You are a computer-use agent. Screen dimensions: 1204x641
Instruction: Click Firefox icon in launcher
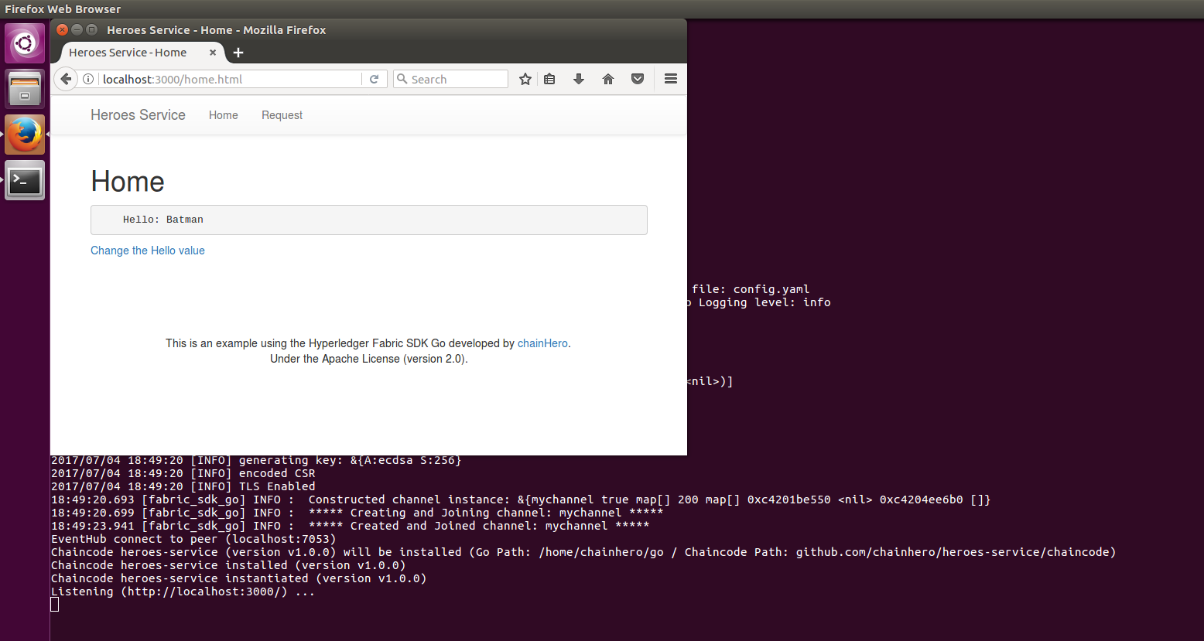point(25,135)
